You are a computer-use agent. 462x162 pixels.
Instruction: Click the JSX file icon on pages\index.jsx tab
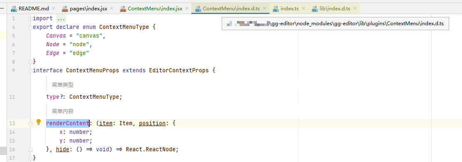click(x=65, y=9)
